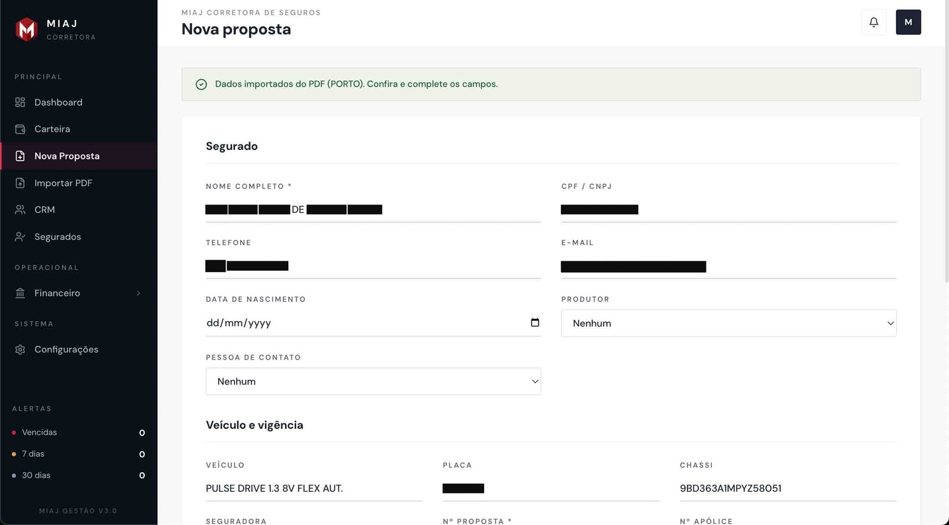Image resolution: width=949 pixels, height=525 pixels.
Task: Click the Segurados user-check icon
Action: 20,237
